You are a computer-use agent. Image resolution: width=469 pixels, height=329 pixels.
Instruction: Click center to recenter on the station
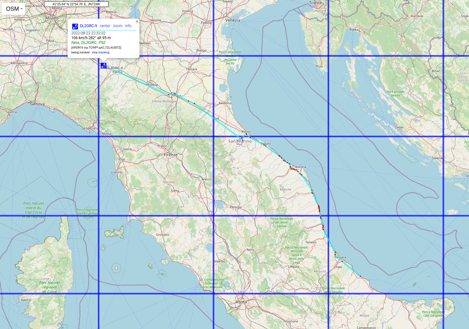105,26
